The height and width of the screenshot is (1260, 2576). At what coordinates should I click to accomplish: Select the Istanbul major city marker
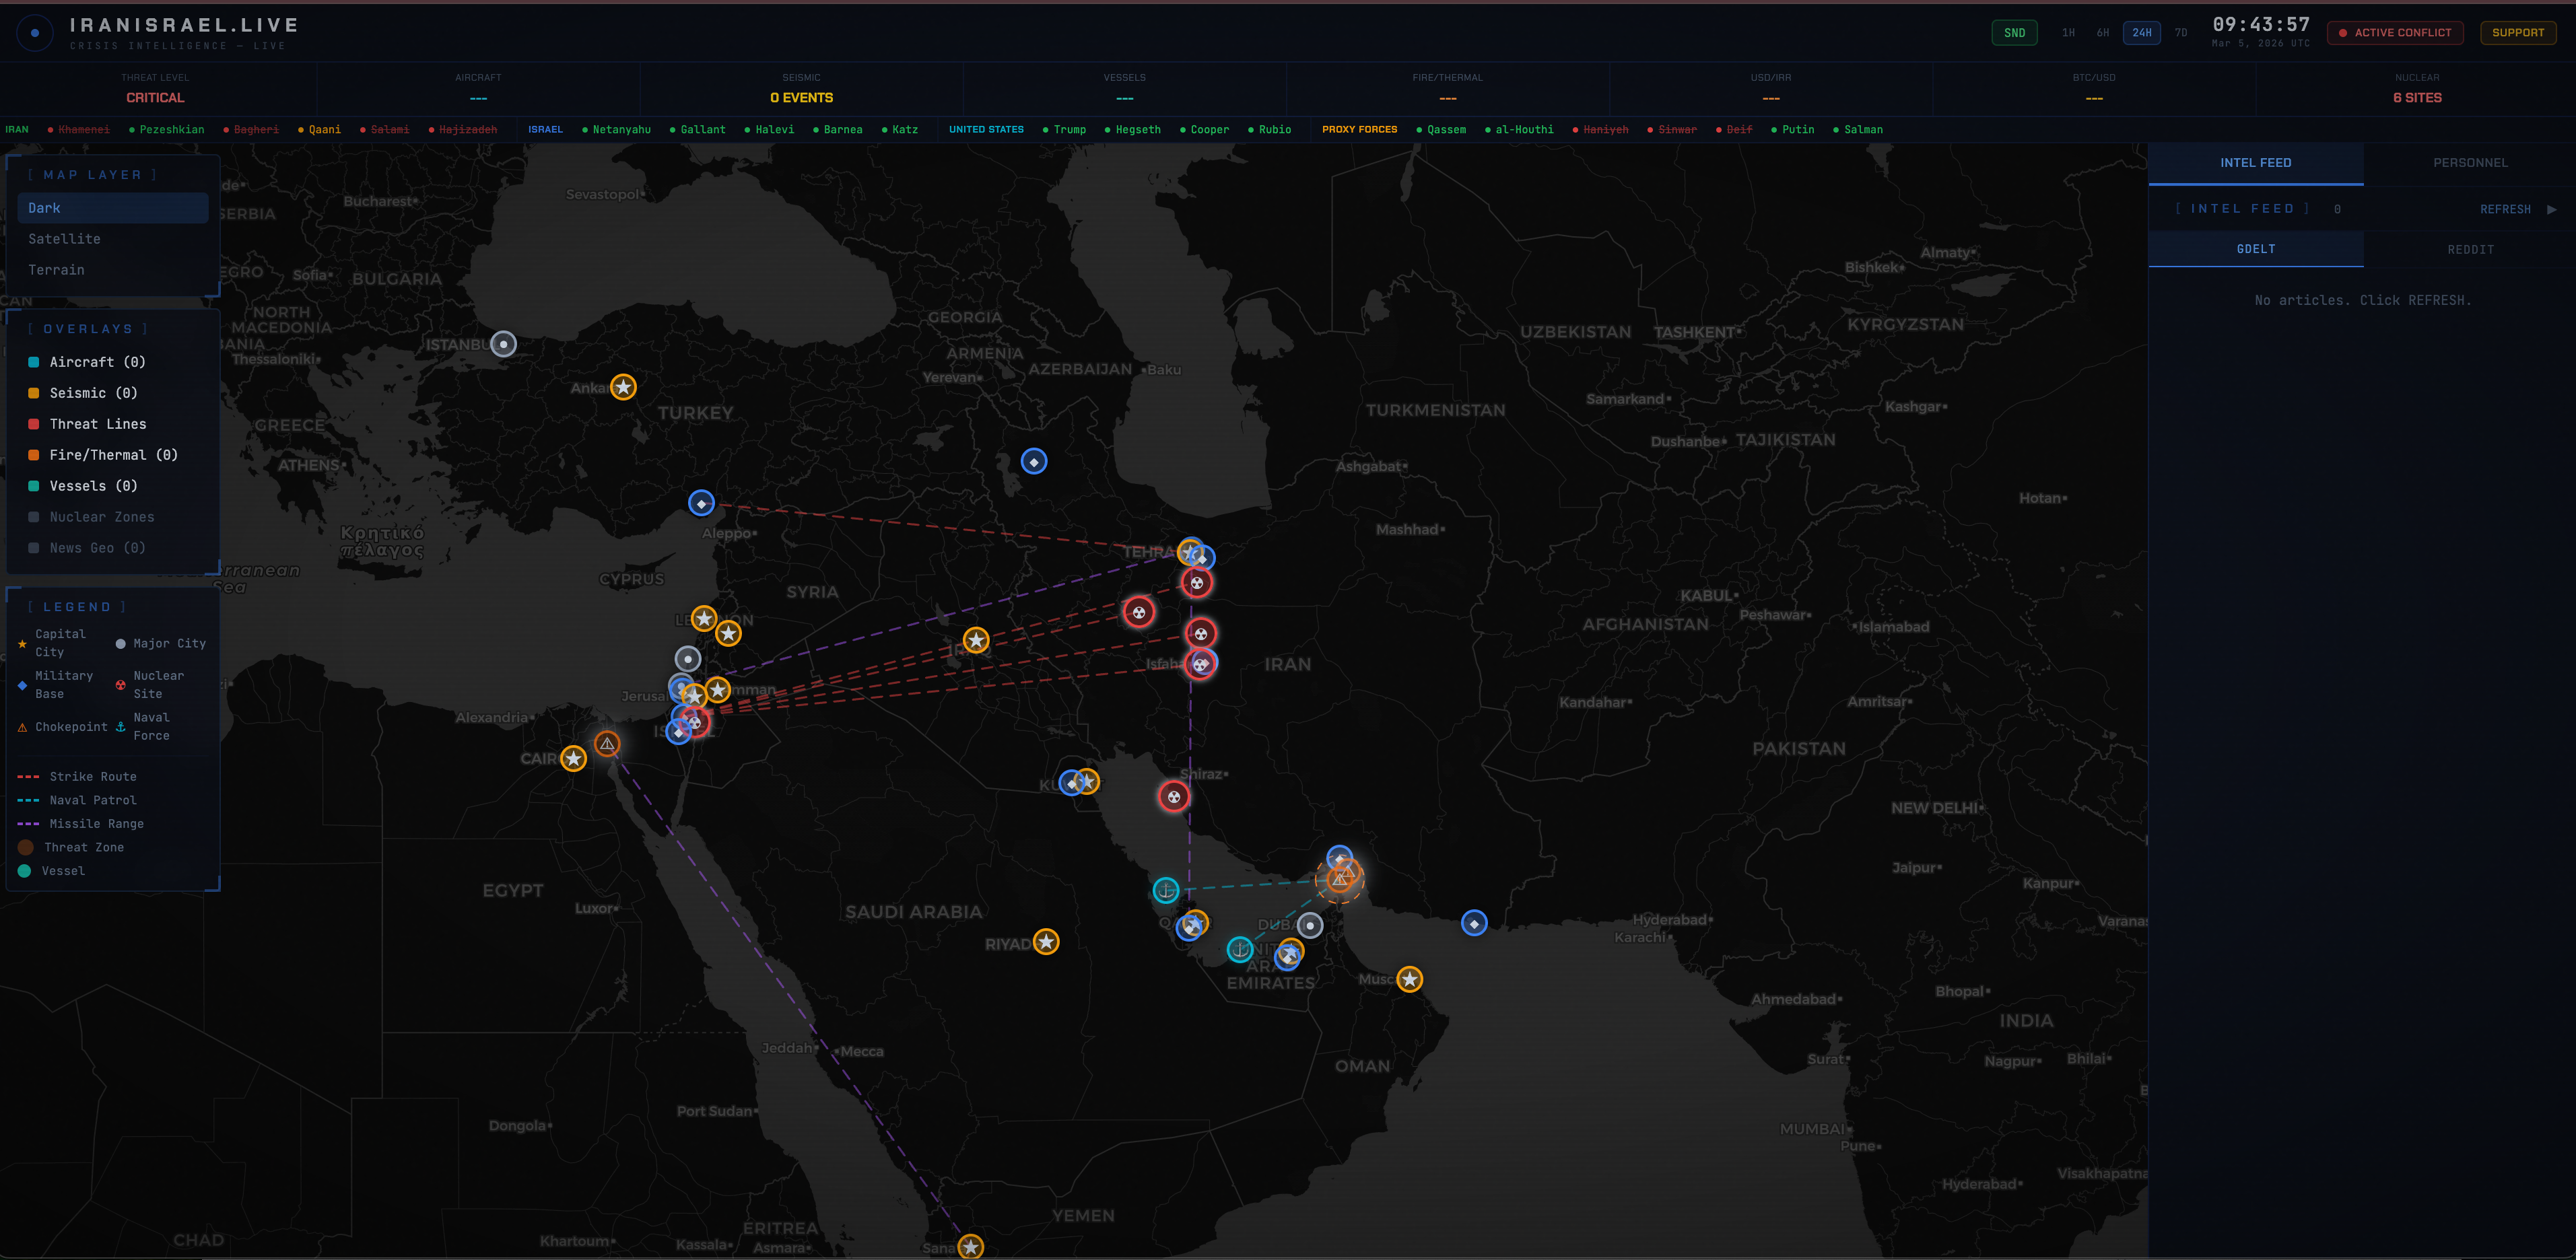504,344
